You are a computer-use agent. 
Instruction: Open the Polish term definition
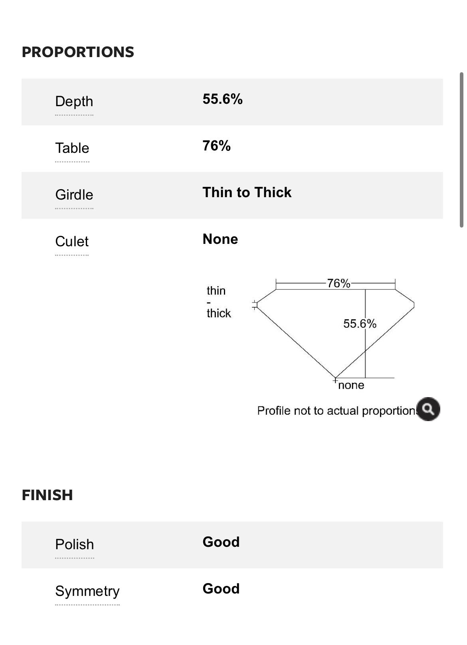(75, 544)
